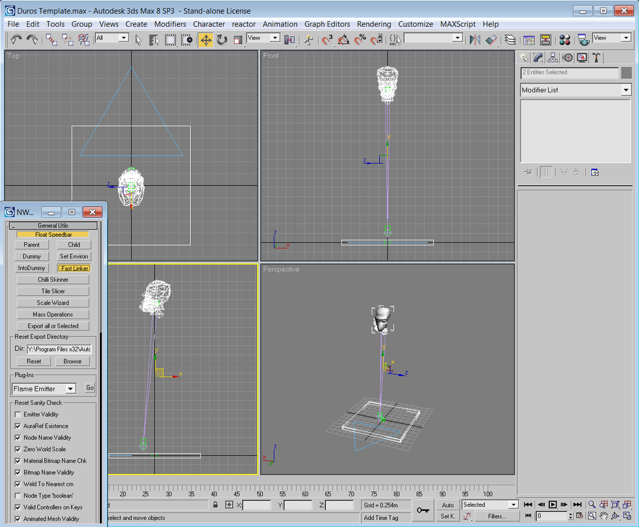Open the Schematic View from the toolbar
Viewport: 639px width, 527px height.
545,39
